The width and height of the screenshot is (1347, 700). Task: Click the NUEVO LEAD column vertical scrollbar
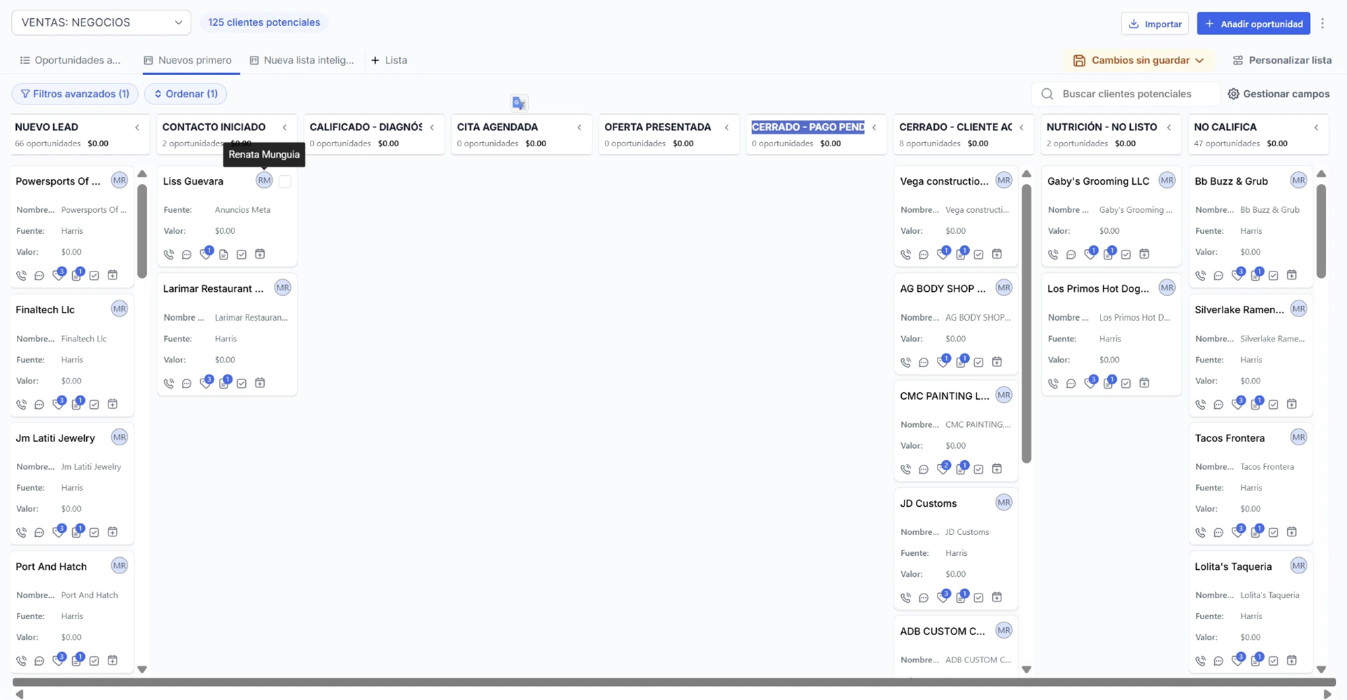pos(142,231)
